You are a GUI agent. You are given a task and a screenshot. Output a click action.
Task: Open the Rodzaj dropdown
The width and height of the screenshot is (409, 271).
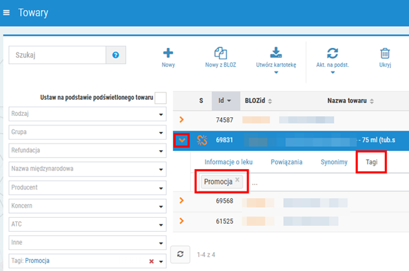point(88,114)
